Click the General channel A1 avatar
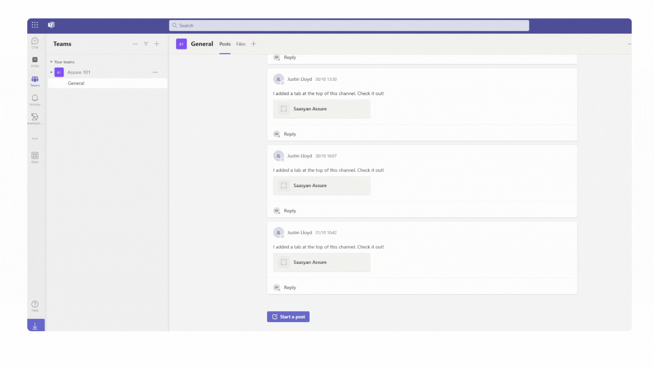The width and height of the screenshot is (654, 368). pos(181,44)
